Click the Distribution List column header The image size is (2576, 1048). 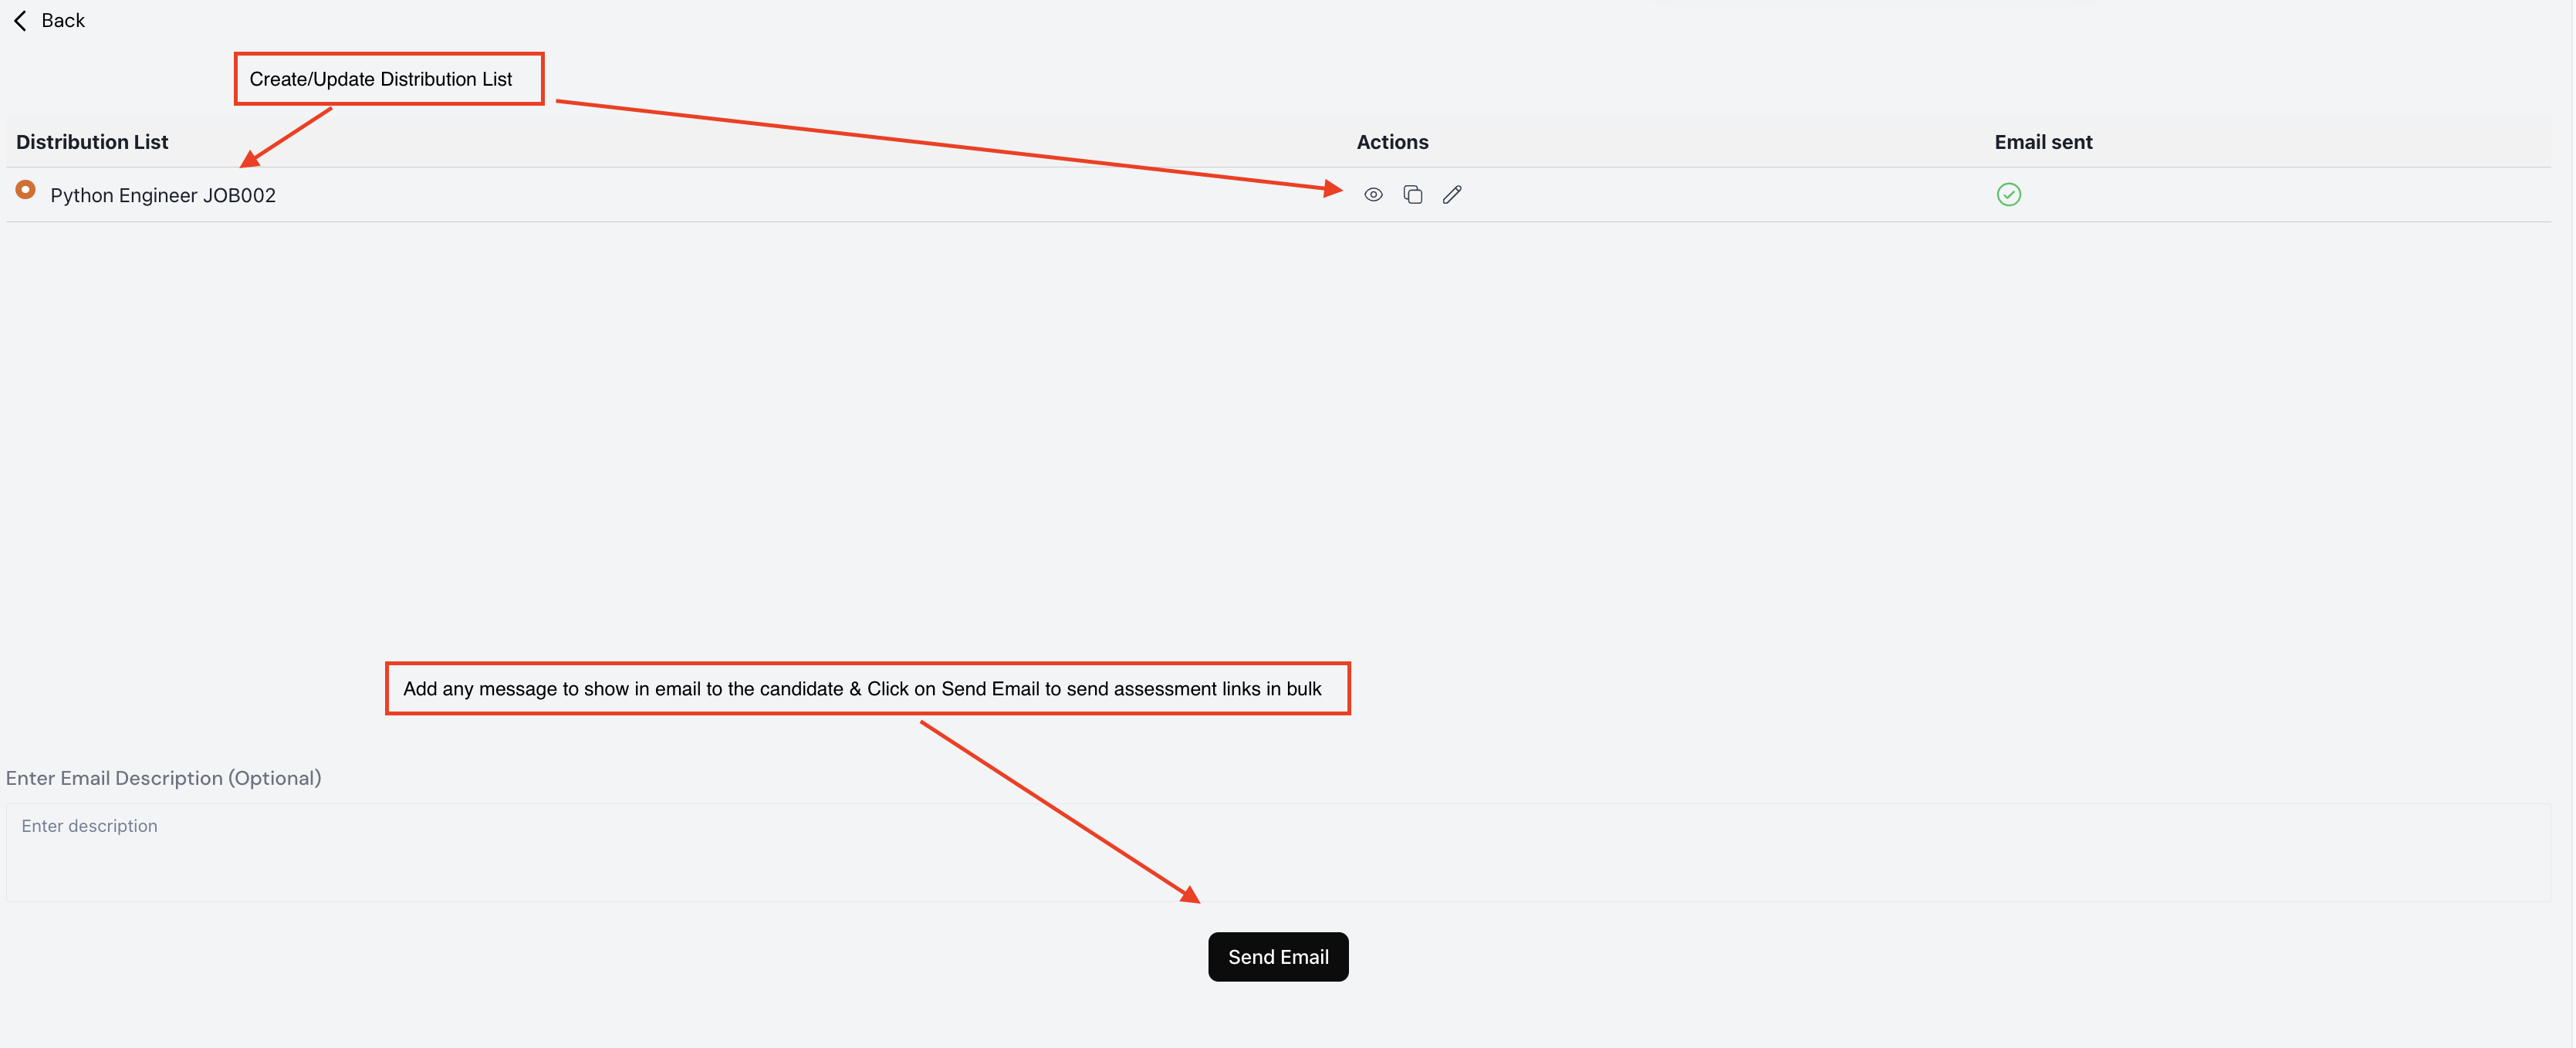click(92, 142)
